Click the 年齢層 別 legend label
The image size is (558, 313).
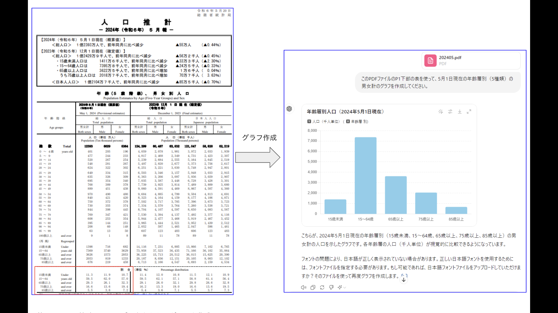(x=360, y=121)
